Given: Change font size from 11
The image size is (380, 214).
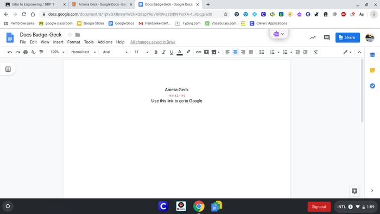Looking at the screenshot, I should click(x=141, y=52).
